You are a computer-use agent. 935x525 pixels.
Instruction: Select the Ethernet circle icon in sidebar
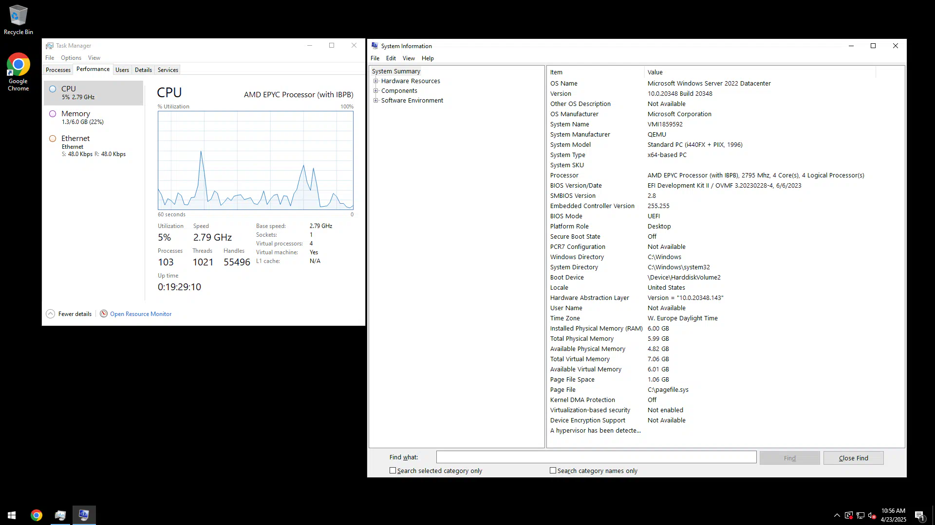coord(53,139)
